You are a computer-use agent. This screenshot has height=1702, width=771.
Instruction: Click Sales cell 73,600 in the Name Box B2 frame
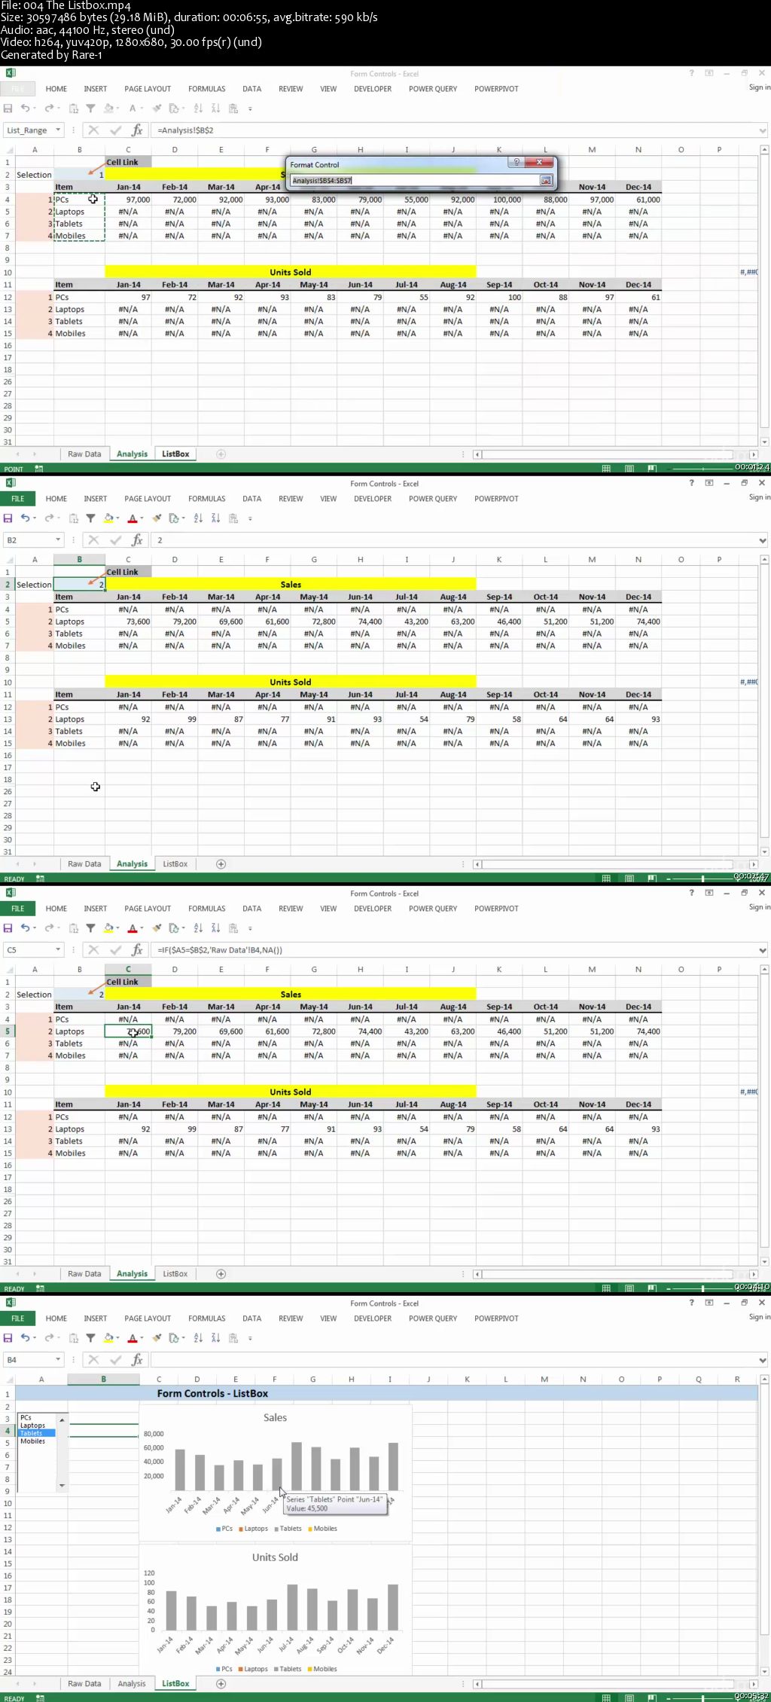tap(128, 622)
